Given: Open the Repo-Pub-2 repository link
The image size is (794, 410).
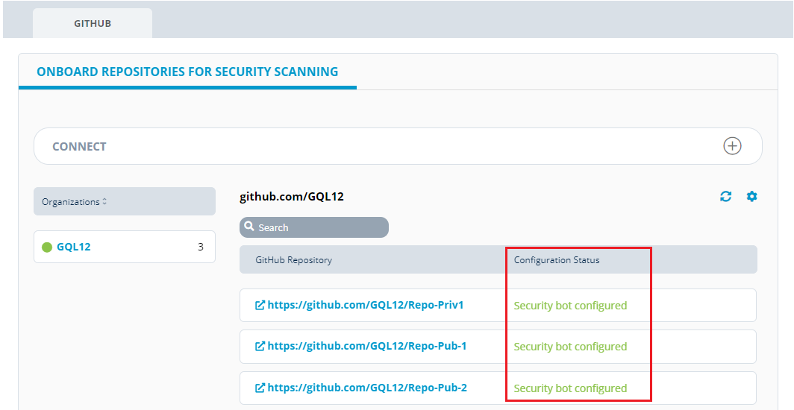Looking at the screenshot, I should click(x=367, y=388).
